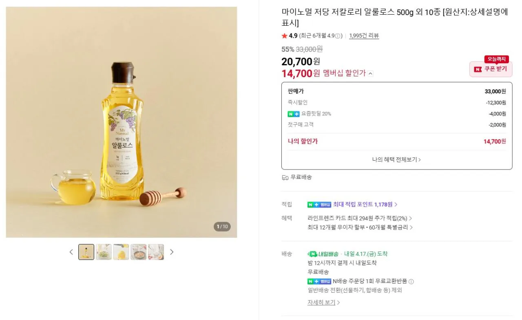Click the next arrow in the thumbnail carousel

coord(172,252)
